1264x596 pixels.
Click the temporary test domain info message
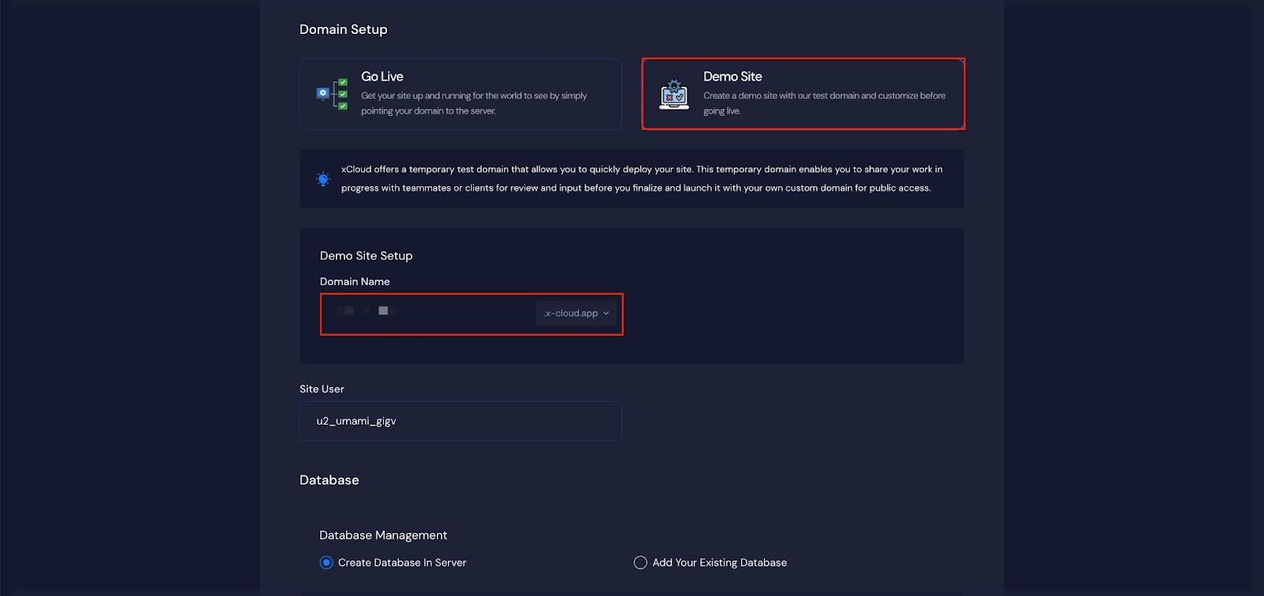click(x=641, y=178)
